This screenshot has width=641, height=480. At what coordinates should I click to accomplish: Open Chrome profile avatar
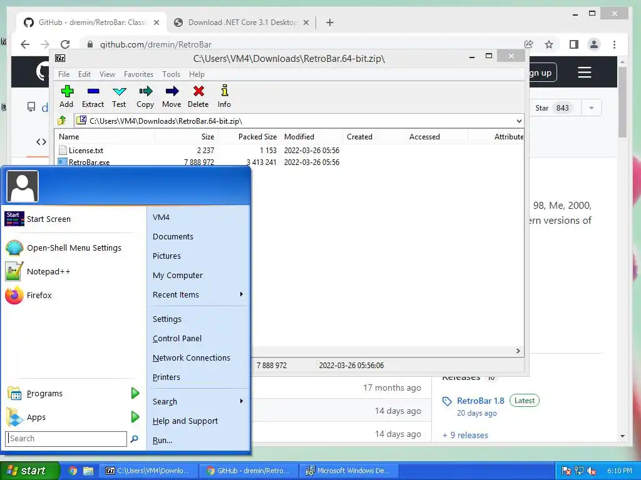pyautogui.click(x=594, y=44)
